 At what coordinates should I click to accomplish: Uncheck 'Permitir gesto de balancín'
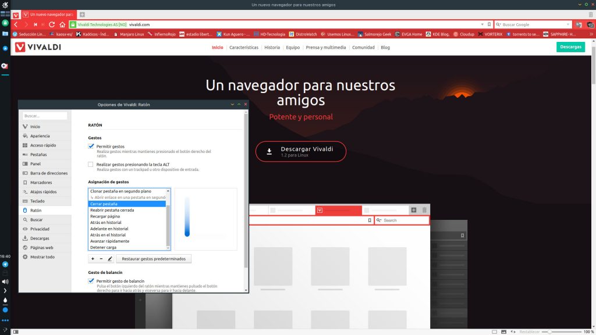(x=91, y=281)
